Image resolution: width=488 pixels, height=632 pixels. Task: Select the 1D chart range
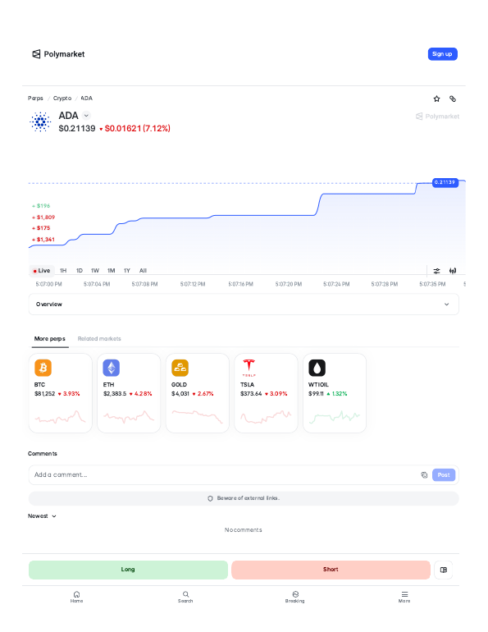click(x=80, y=271)
